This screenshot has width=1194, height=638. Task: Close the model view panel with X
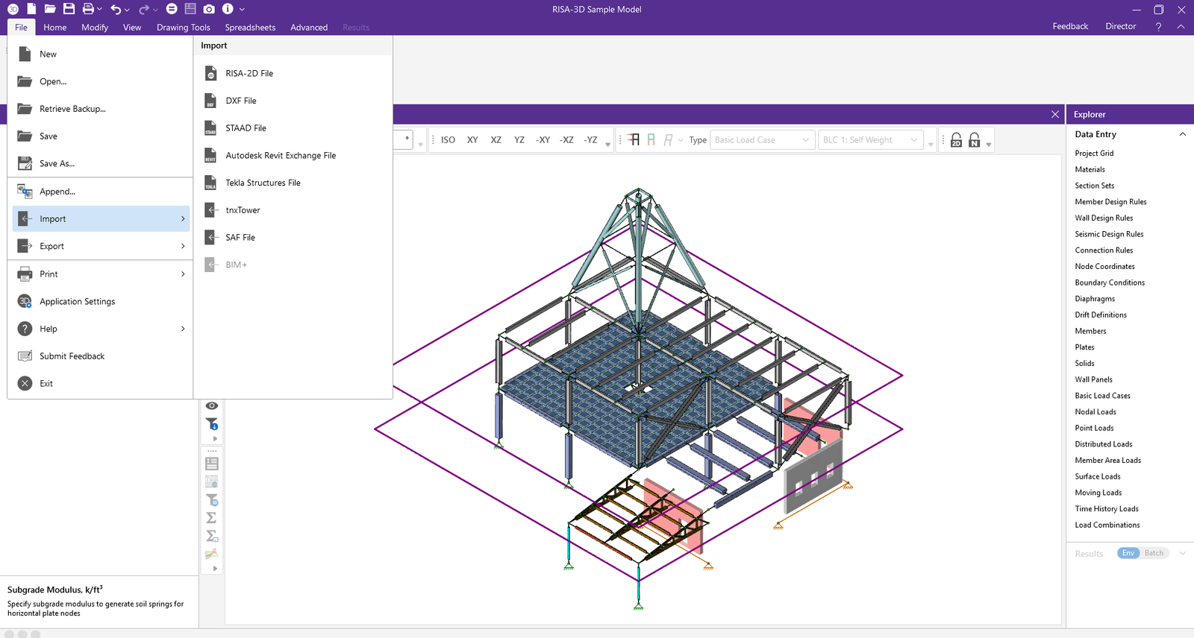click(x=1054, y=114)
